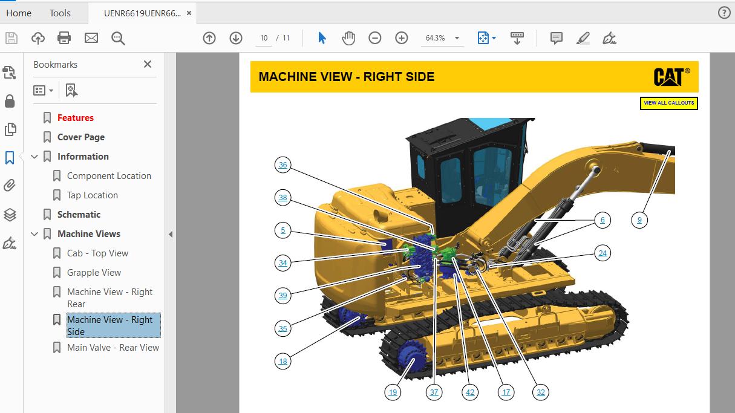Click the print file icon
735x413 pixels.
coord(64,38)
